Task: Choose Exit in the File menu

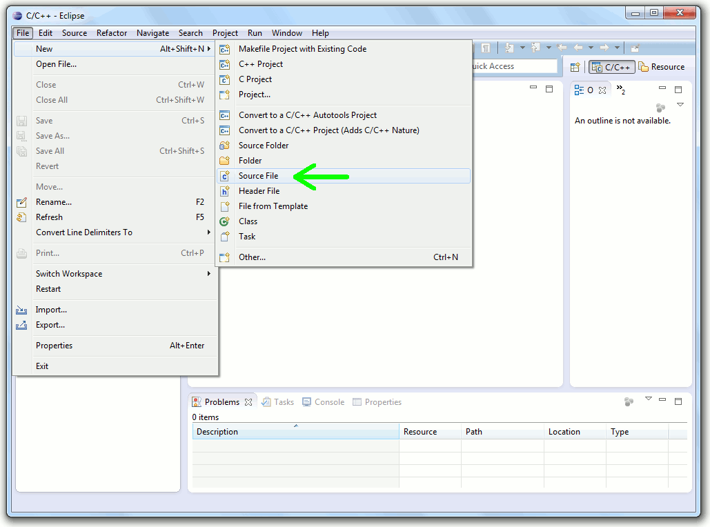Action: [x=115, y=366]
